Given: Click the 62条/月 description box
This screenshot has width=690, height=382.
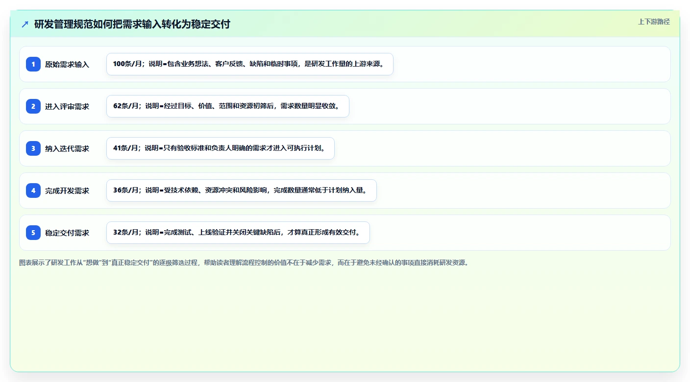Looking at the screenshot, I should pos(228,106).
